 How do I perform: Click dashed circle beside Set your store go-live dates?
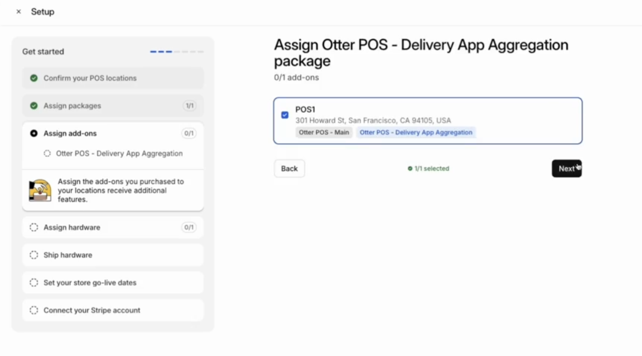point(34,282)
